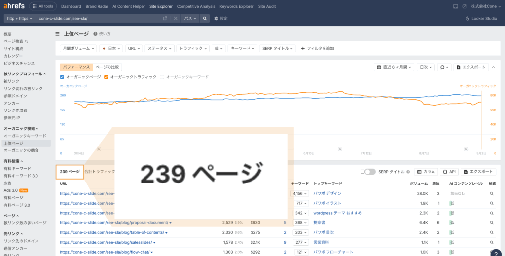Open Looker Studio link
This screenshot has height=256, width=505.
pos(481,19)
